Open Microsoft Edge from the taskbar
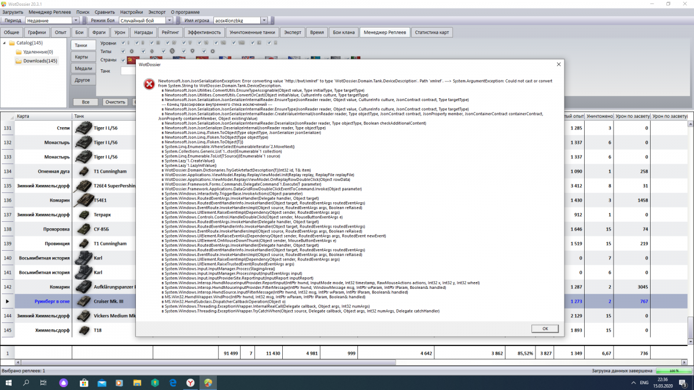The image size is (694, 390). tap(172, 382)
